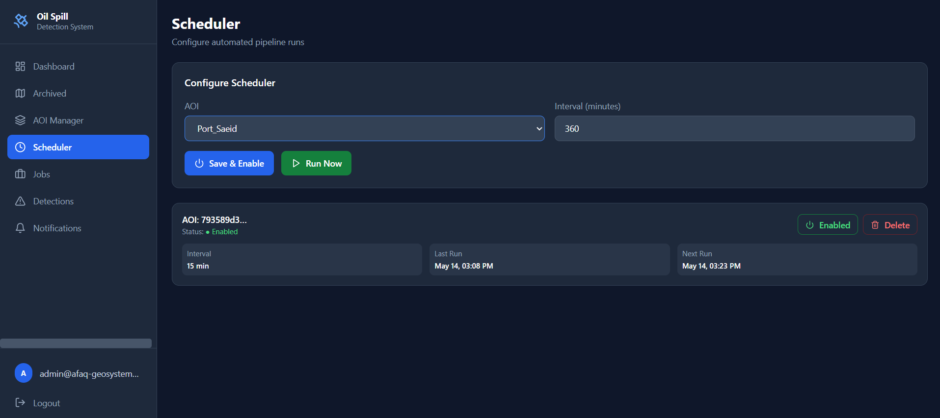The height and width of the screenshot is (418, 940).
Task: Select the Scheduler sidebar item
Action: click(78, 147)
